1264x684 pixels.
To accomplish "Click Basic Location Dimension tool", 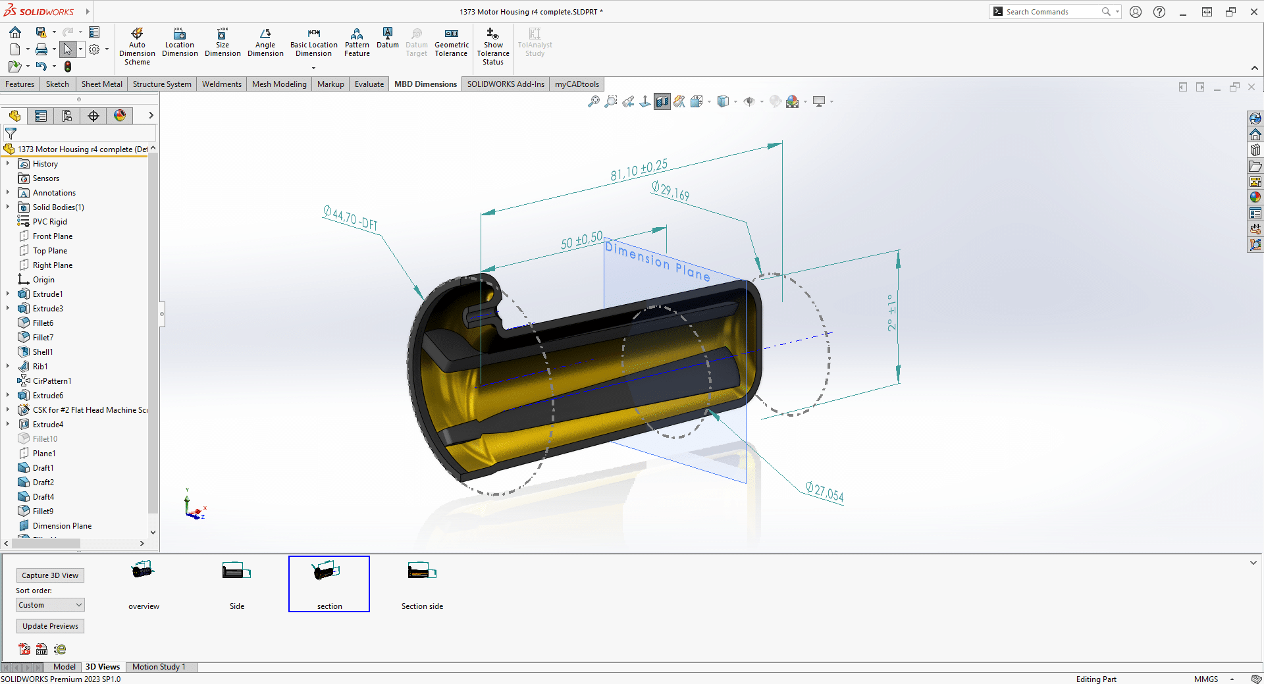I will click(313, 42).
